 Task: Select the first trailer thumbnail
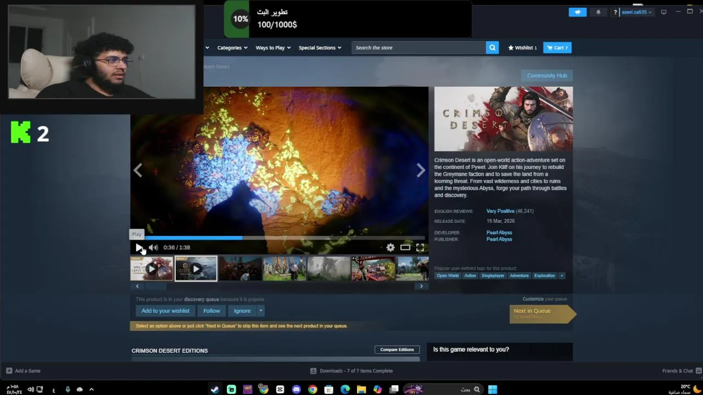point(152,269)
